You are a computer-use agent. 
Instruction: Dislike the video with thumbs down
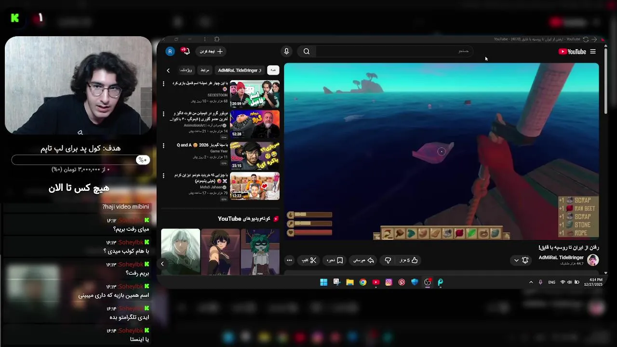point(388,260)
